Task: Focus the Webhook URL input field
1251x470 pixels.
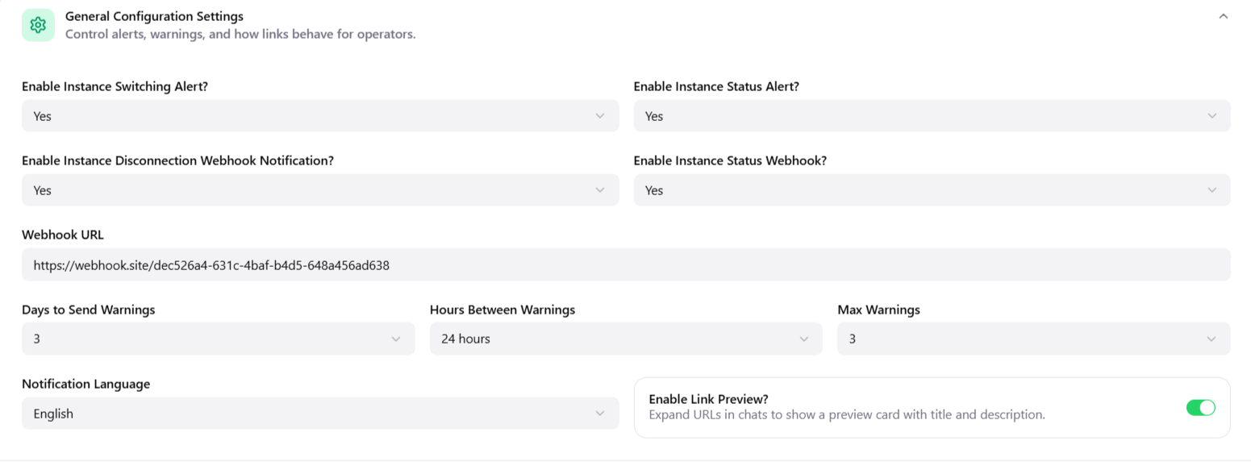Action: click(x=625, y=264)
